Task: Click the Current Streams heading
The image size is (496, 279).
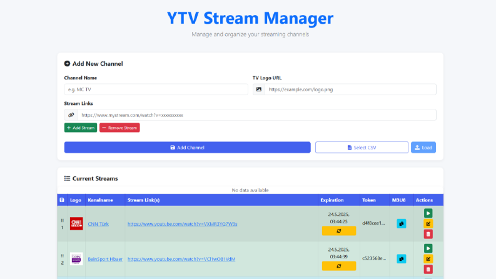Action: pyautogui.click(x=95, y=178)
